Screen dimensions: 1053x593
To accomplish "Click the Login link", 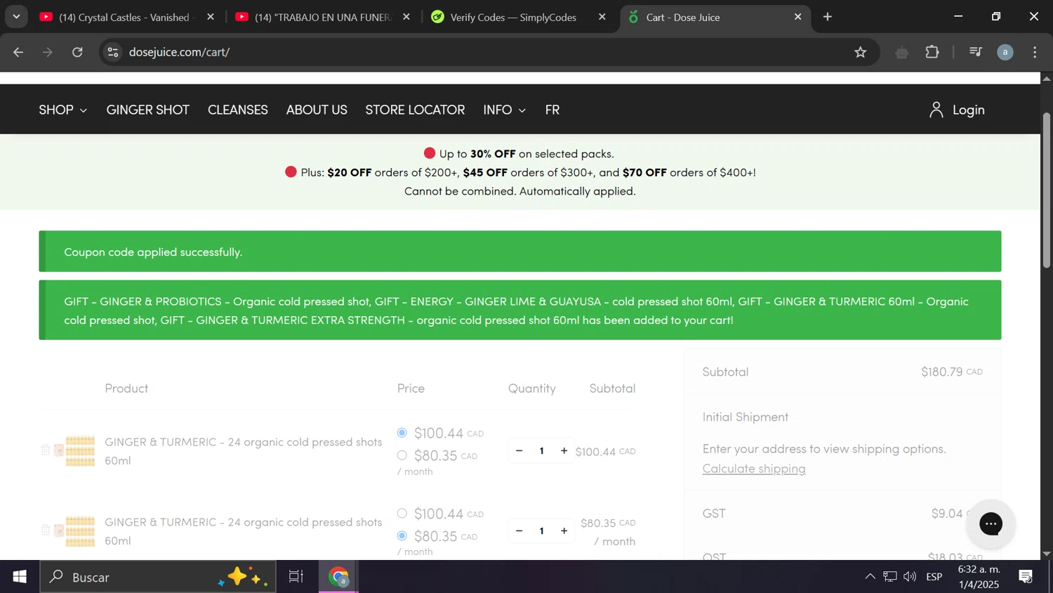I will tap(968, 110).
